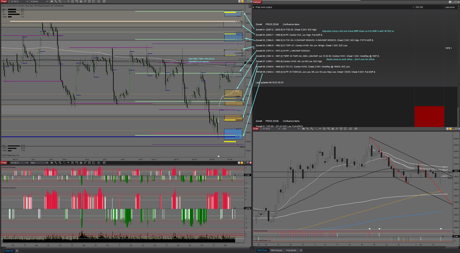Viewport: 460px width, 253px height.
Task: Open drawing tools pencil in 60 Minute chart
Action: point(56,2)
